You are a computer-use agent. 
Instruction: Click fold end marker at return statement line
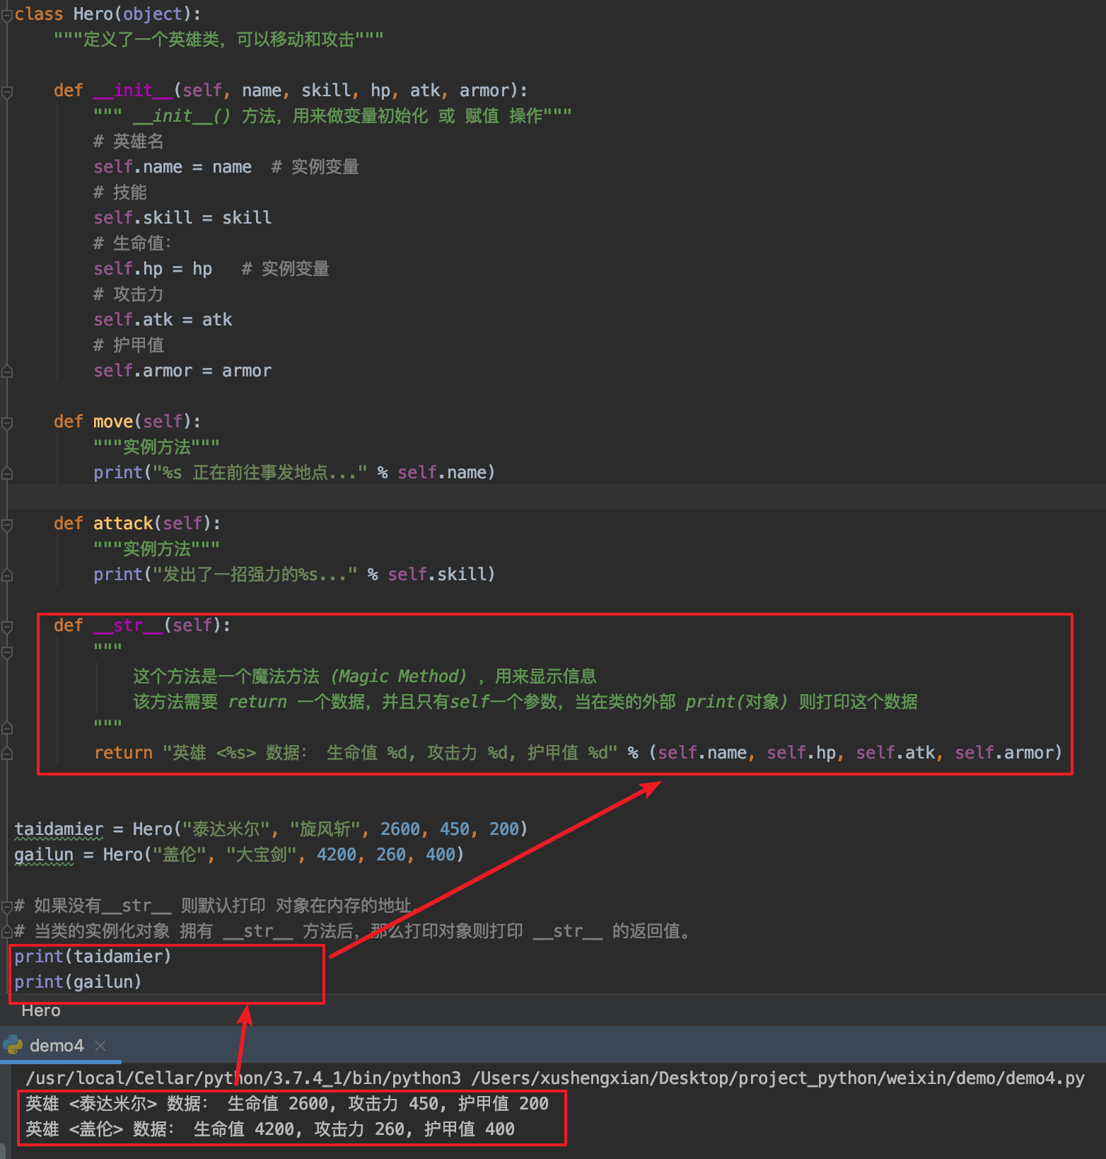pyautogui.click(x=6, y=754)
